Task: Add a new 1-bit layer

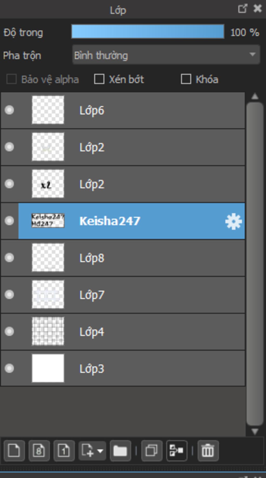Action: tap(64, 450)
